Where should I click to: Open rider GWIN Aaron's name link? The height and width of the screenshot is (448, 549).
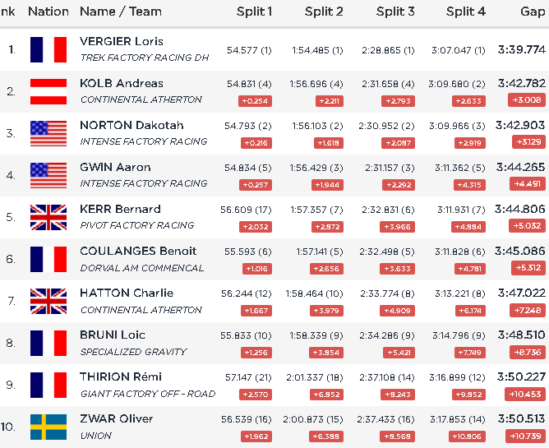point(115,167)
